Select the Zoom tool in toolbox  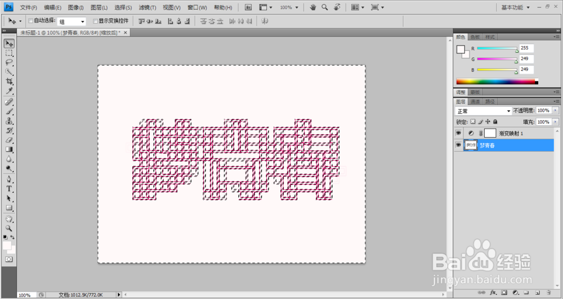coord(9,228)
